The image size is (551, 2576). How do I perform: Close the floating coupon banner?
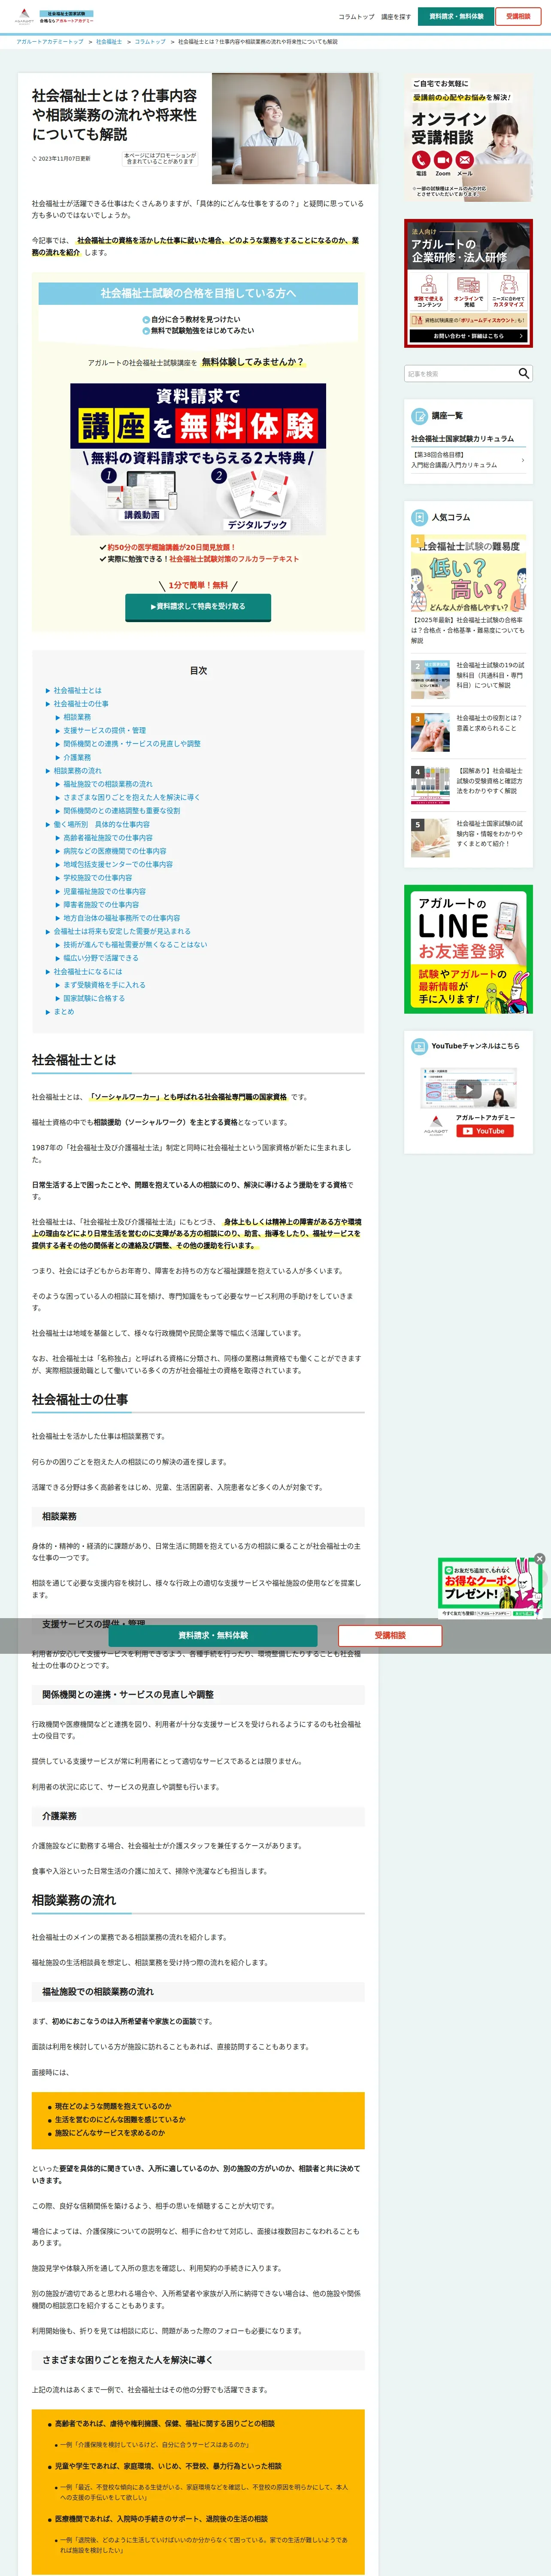click(540, 1558)
